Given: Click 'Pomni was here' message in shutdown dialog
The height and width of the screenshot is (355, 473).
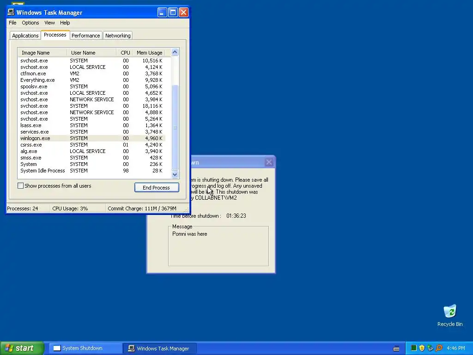Looking at the screenshot, I should tap(189, 234).
